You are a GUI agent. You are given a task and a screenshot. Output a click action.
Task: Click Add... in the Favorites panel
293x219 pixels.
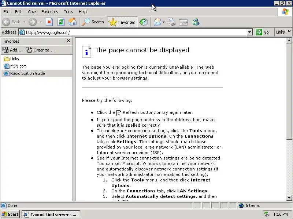pyautogui.click(x=12, y=50)
